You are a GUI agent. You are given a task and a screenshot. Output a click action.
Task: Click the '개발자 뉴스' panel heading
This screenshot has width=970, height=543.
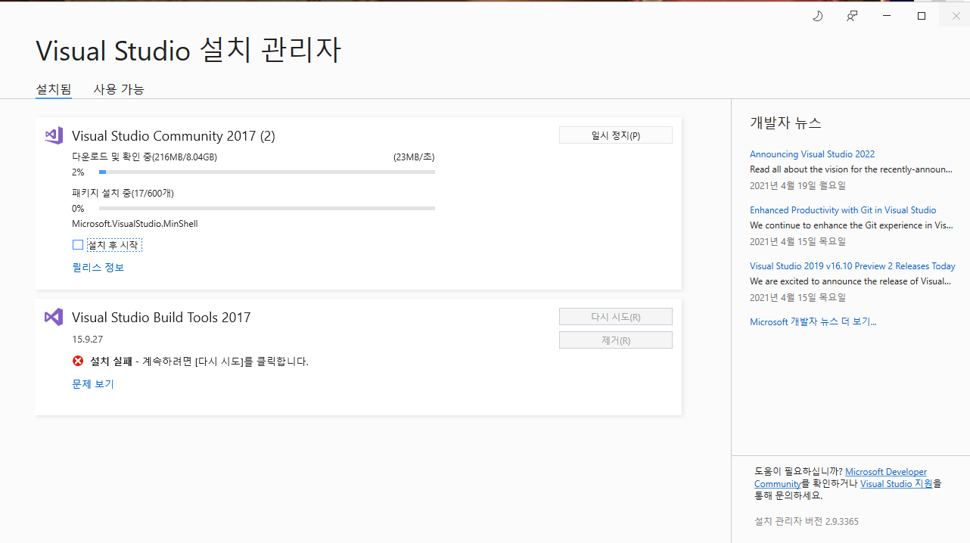click(x=785, y=123)
